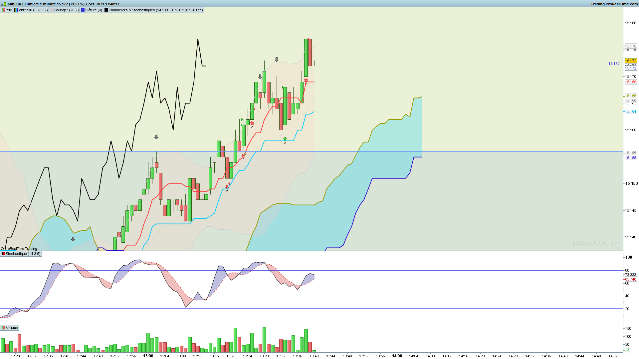
Task: Click the 15 160 price axis label
Action: (x=630, y=130)
